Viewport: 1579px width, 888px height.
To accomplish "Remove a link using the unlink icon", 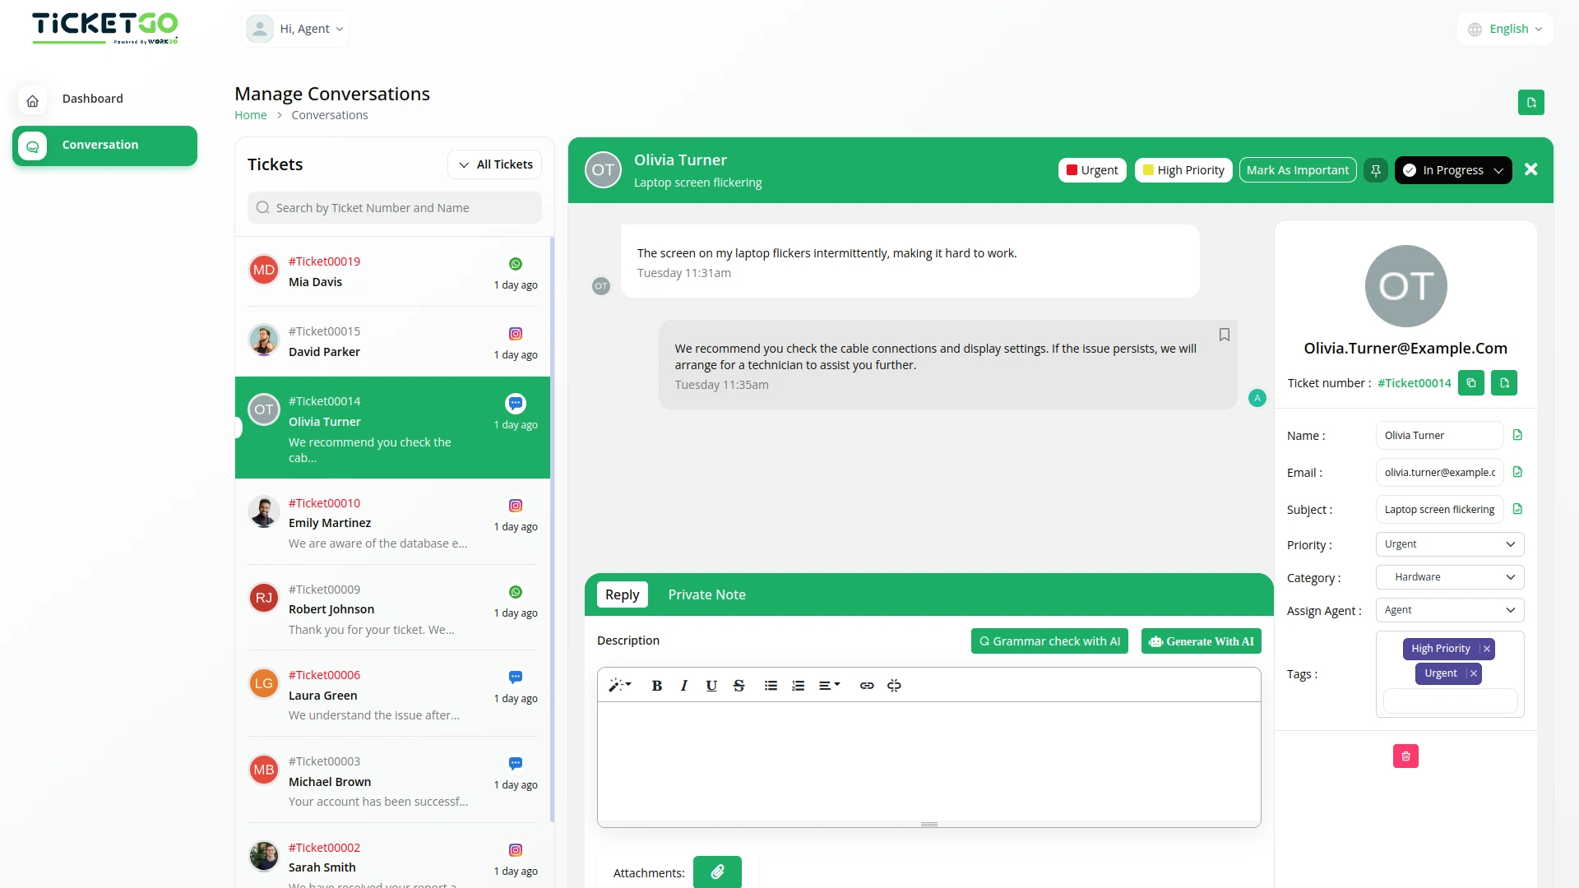I will 894,685.
